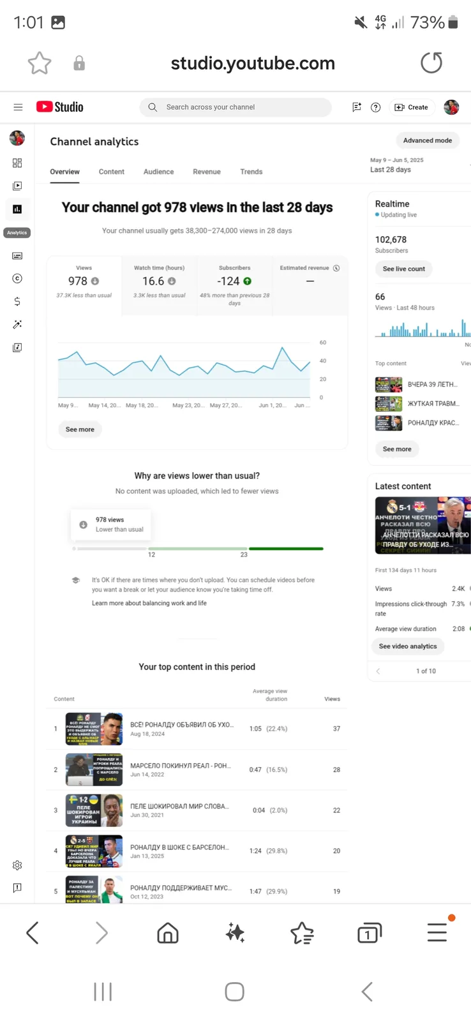Screen dimensions: 471x1021
Task: Go to previous latest content arrow
Action: [378, 671]
